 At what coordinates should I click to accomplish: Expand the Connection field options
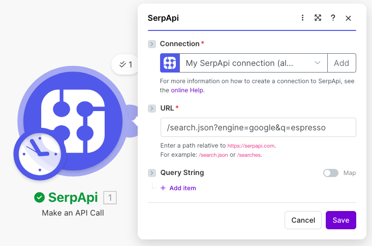(x=152, y=44)
